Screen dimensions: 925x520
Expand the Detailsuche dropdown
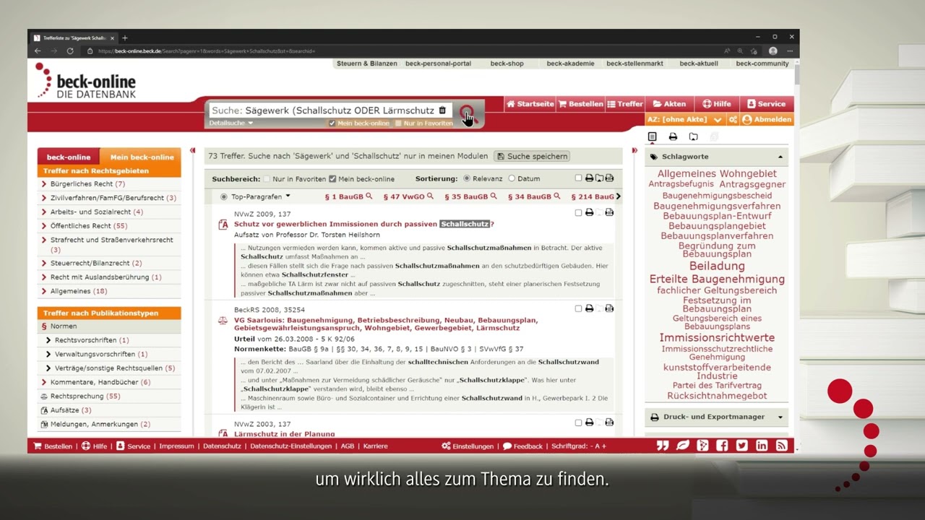coord(231,123)
